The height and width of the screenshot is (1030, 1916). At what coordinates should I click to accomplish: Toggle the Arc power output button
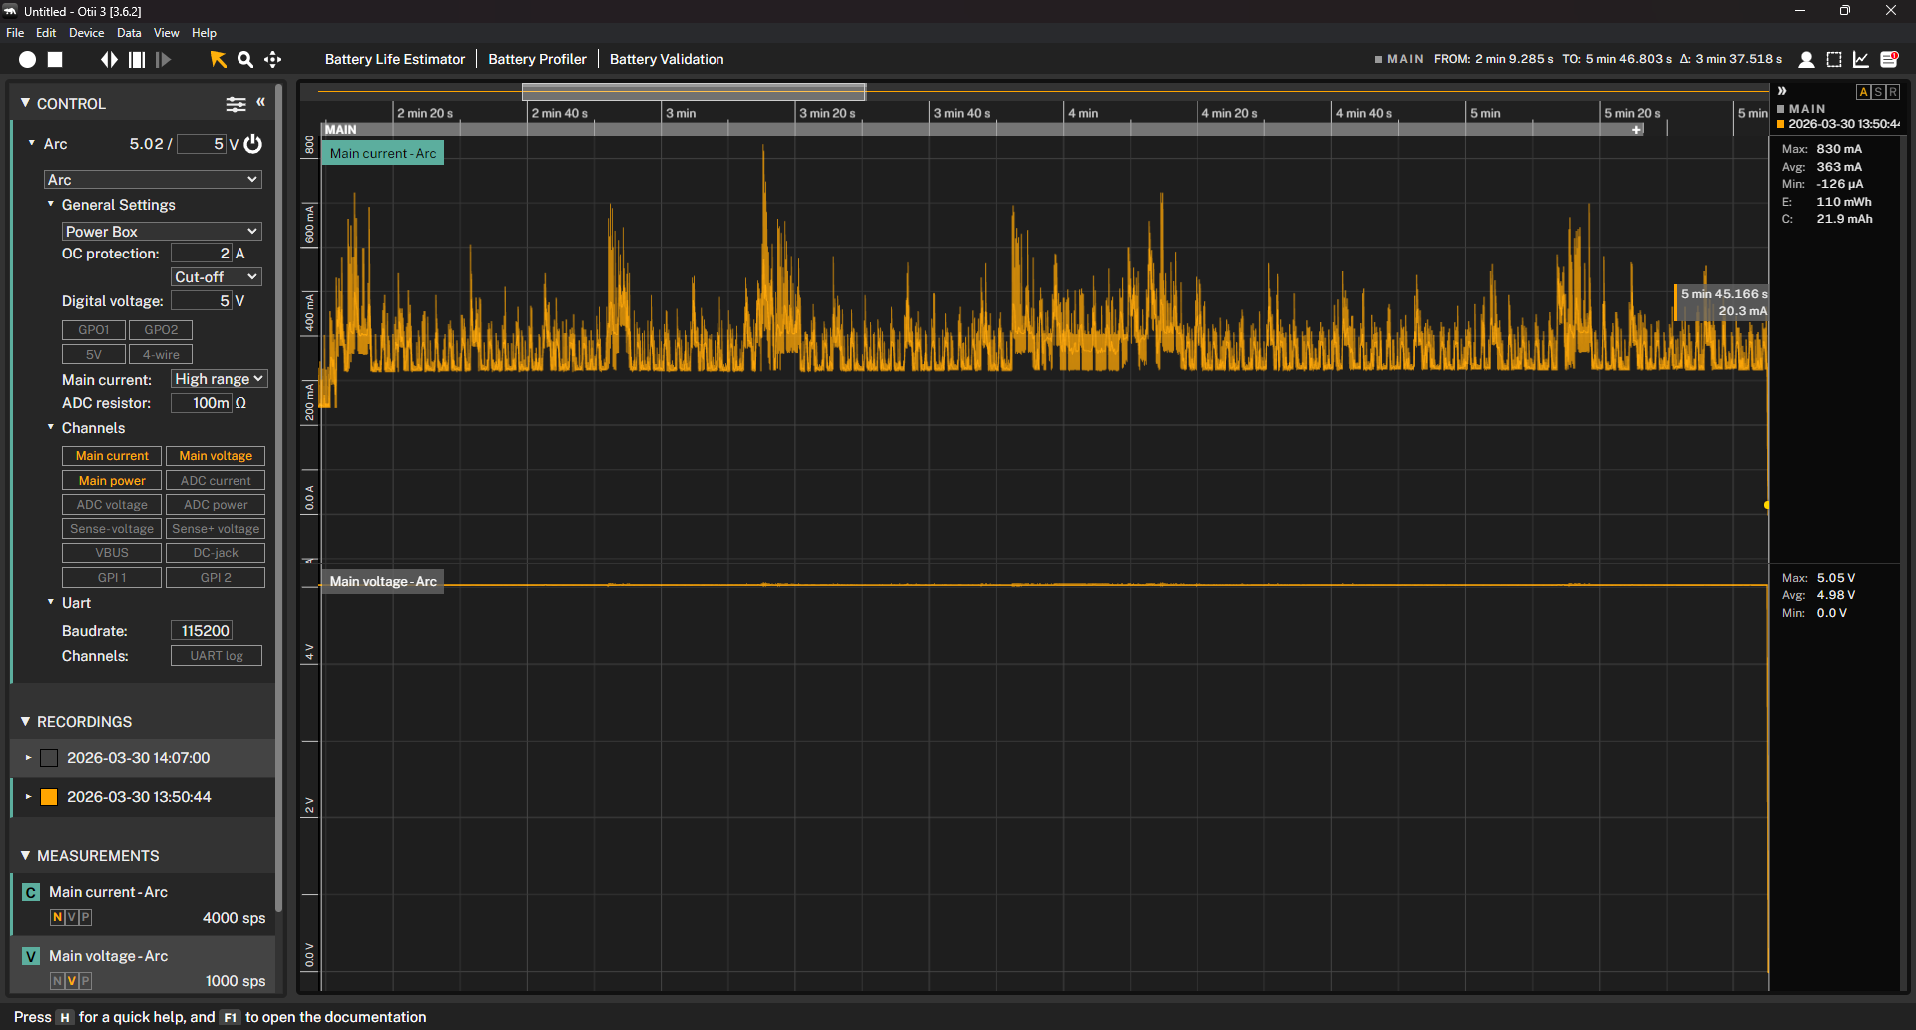click(253, 144)
